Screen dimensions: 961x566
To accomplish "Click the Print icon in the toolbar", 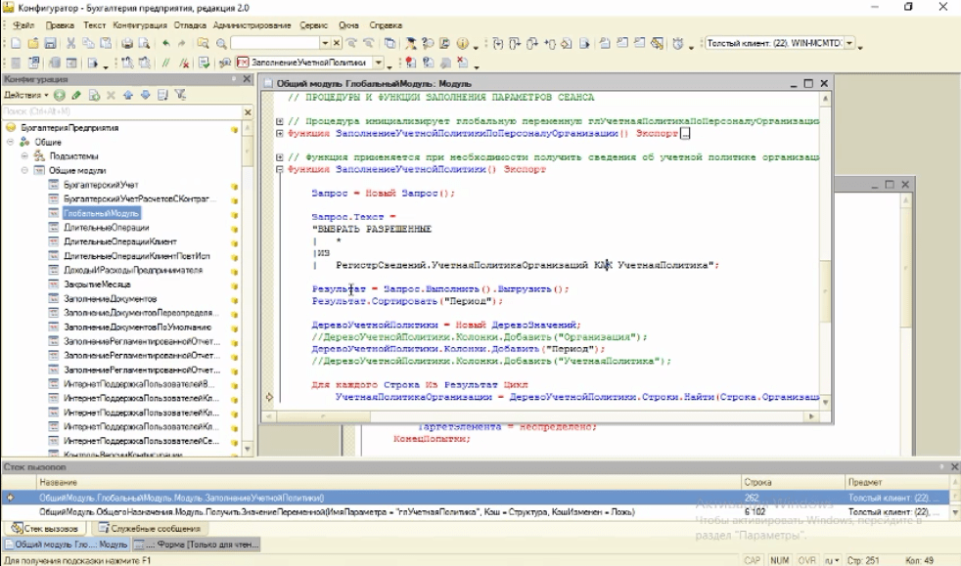I will (x=127, y=43).
